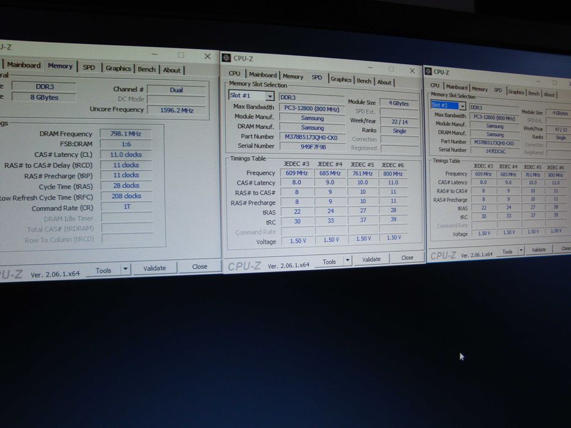Open the Slot #1 dropdown in middle window
The width and height of the screenshot is (571, 428).
269,96
